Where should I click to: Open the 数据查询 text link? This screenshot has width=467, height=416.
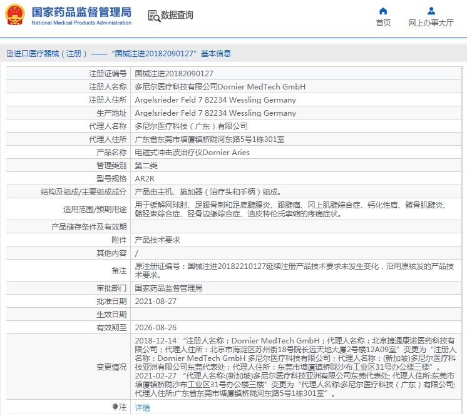pyautogui.click(x=177, y=15)
